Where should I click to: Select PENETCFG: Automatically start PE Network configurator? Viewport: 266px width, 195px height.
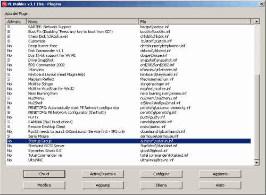[x=129, y=108]
